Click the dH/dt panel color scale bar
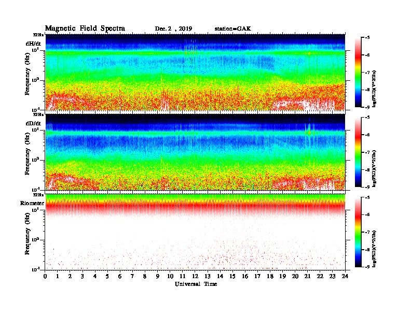Image resolution: width=411 pixels, height=317 pixels. (358, 72)
